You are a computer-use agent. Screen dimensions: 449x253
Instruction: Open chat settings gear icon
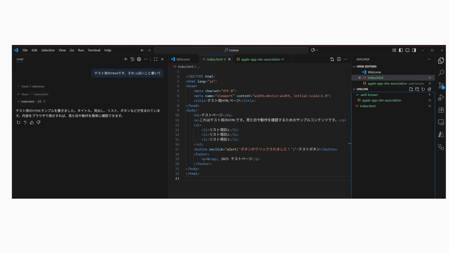(x=139, y=59)
